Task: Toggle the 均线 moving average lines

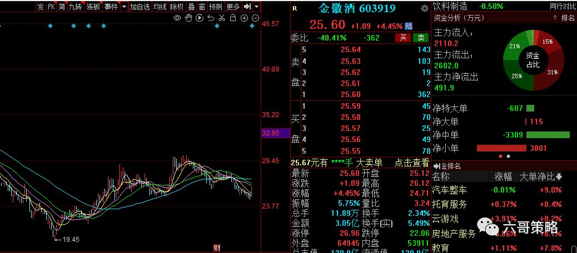Action: 160,7
